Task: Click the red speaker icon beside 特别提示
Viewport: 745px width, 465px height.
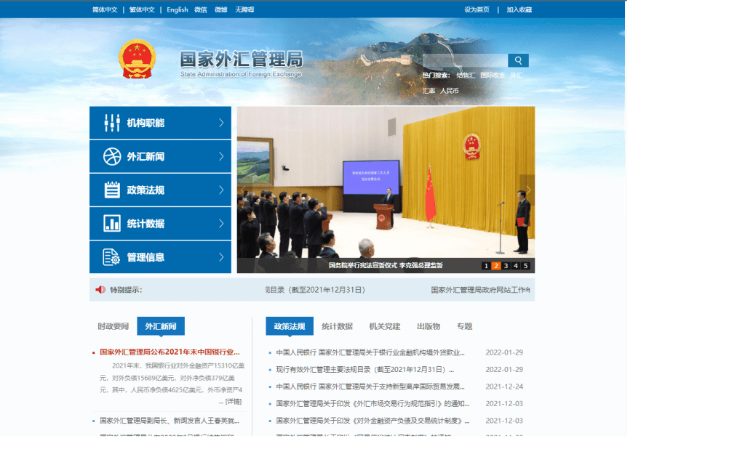Action: [100, 290]
